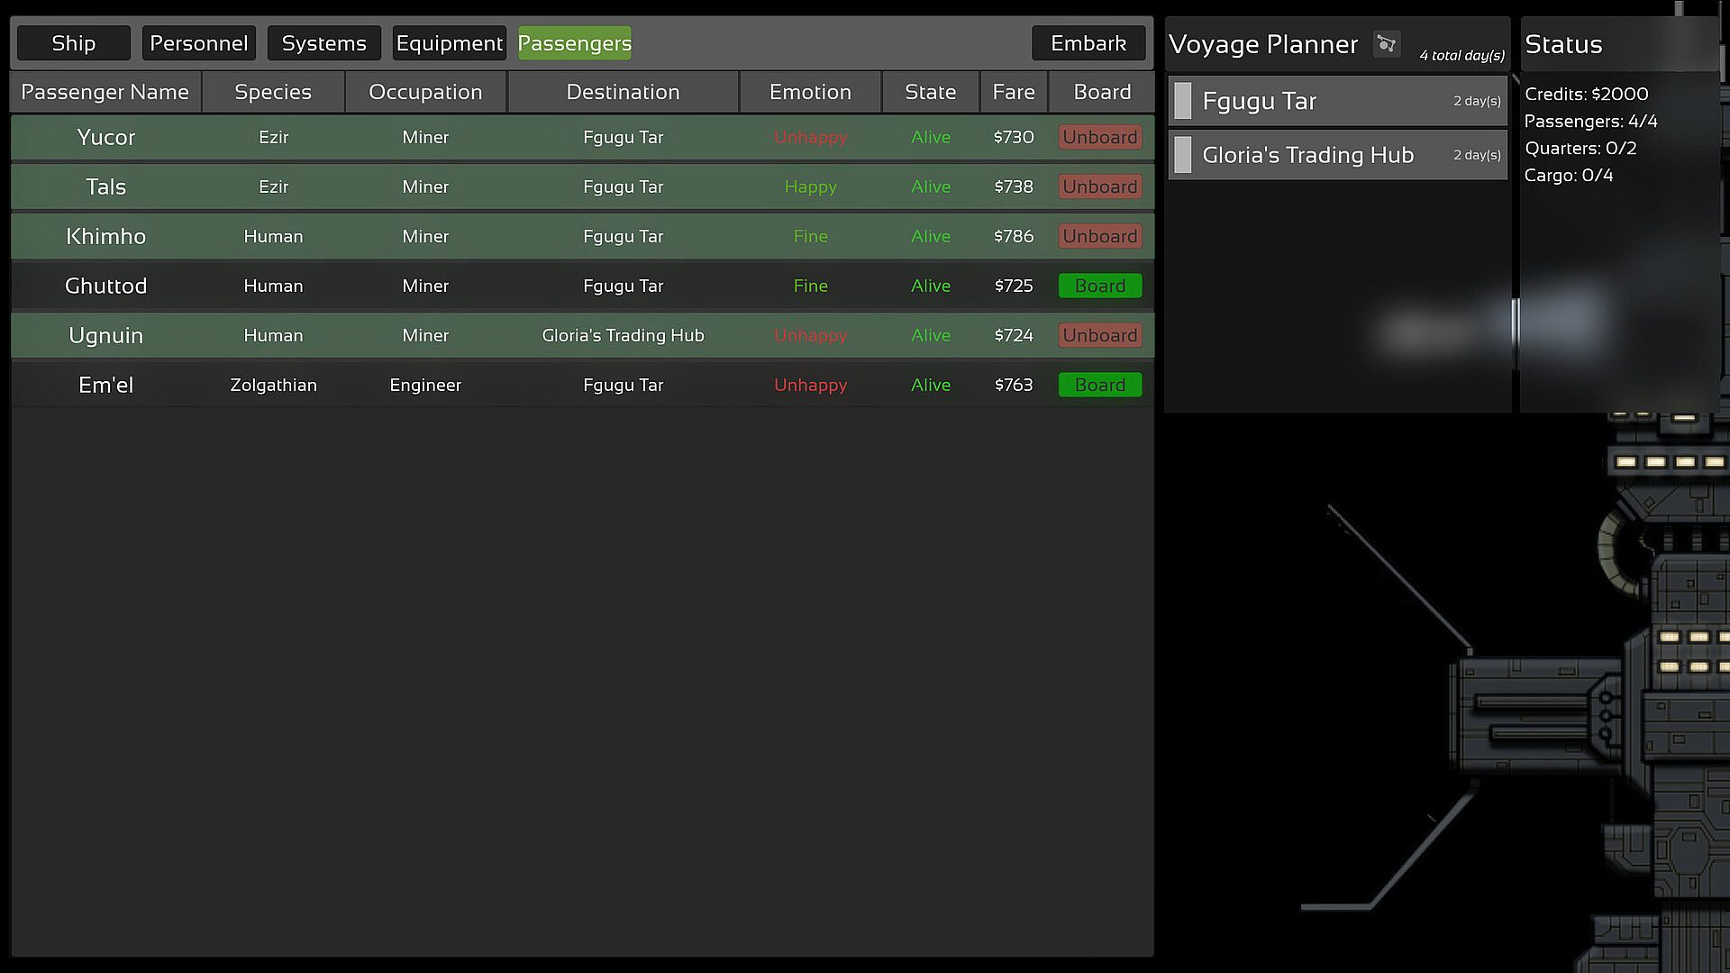Sort by Destination column header
The image size is (1730, 973).
pos(623,92)
